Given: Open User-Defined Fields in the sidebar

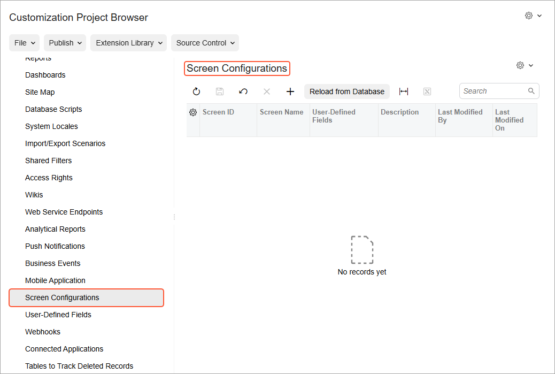Looking at the screenshot, I should (58, 315).
